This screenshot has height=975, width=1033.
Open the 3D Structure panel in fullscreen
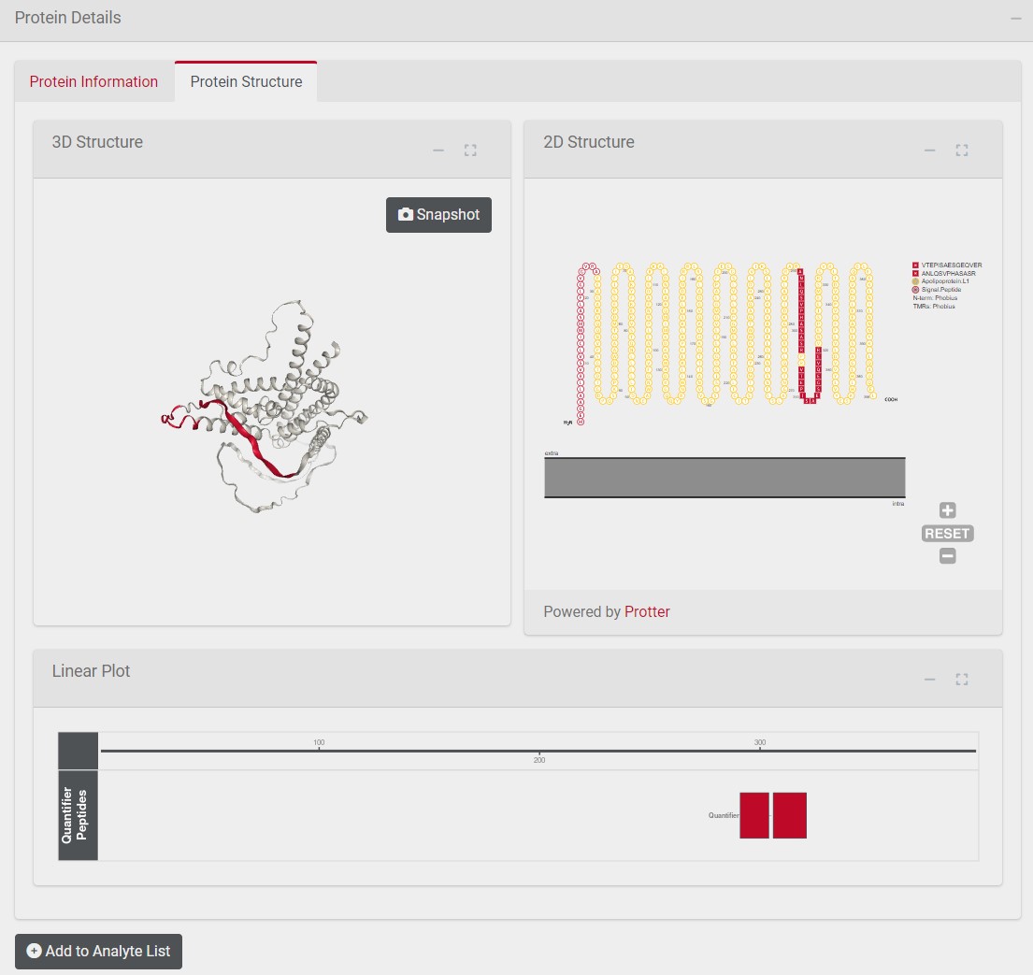[471, 150]
